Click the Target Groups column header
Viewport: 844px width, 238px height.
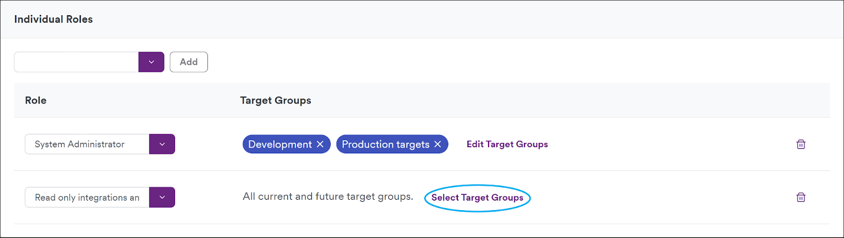(x=275, y=100)
